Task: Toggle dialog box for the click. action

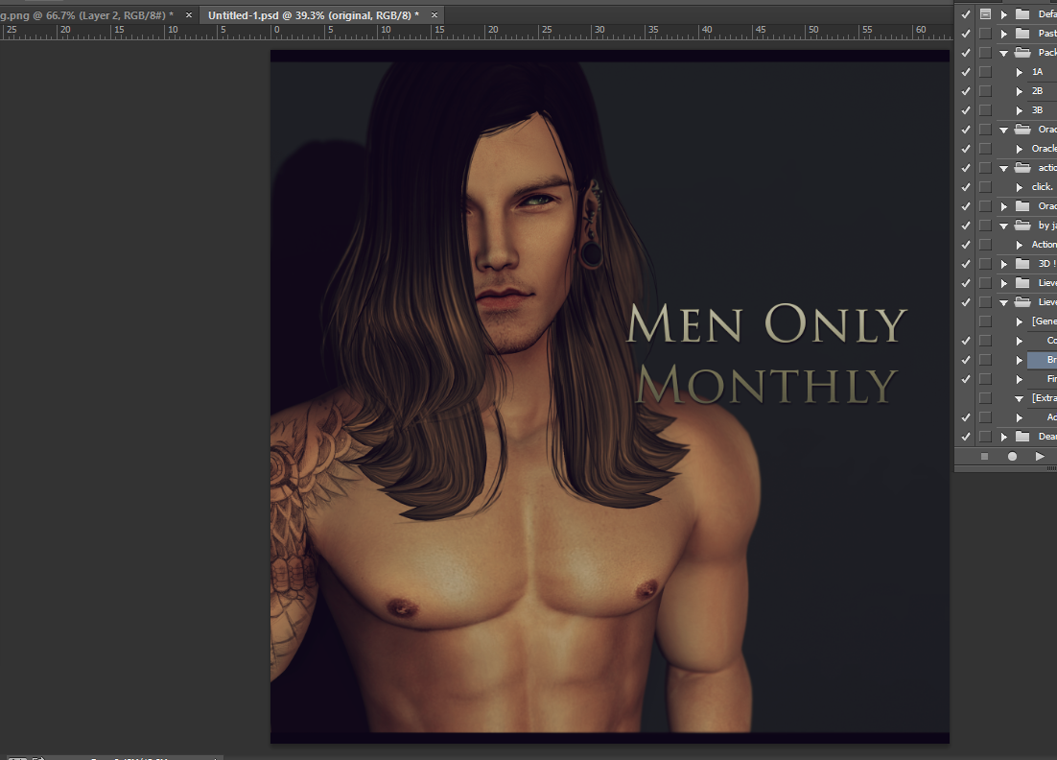Action: pyautogui.click(x=986, y=187)
